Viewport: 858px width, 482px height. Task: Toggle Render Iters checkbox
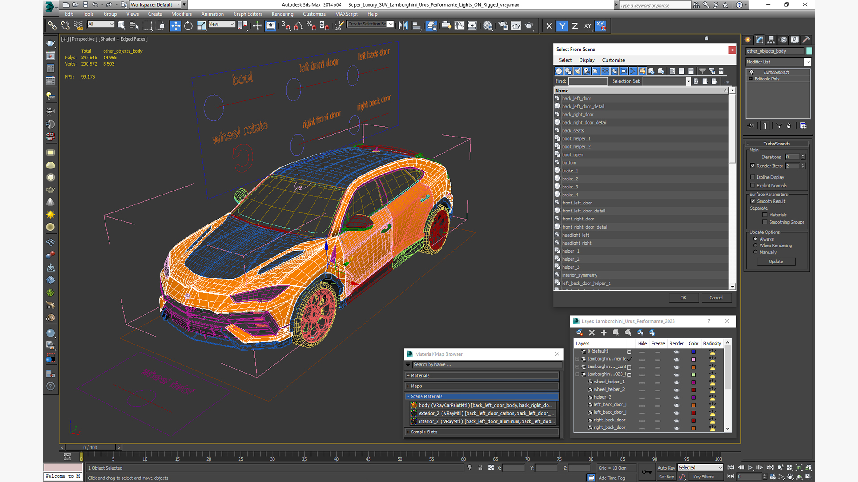click(753, 166)
